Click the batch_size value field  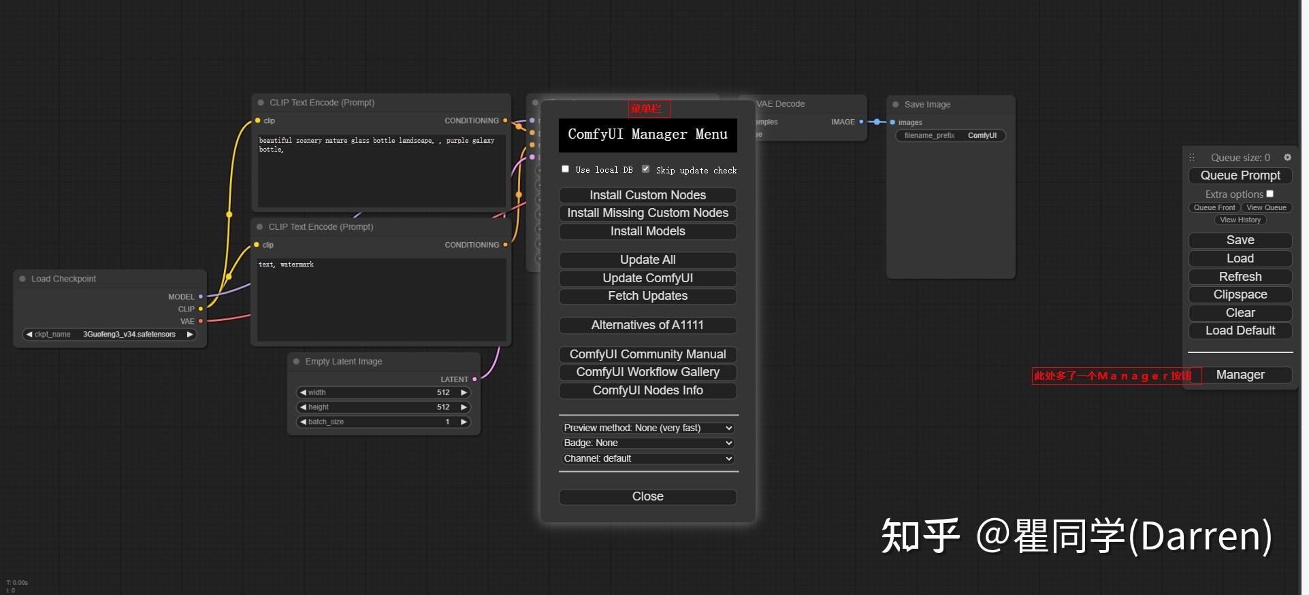tap(383, 422)
